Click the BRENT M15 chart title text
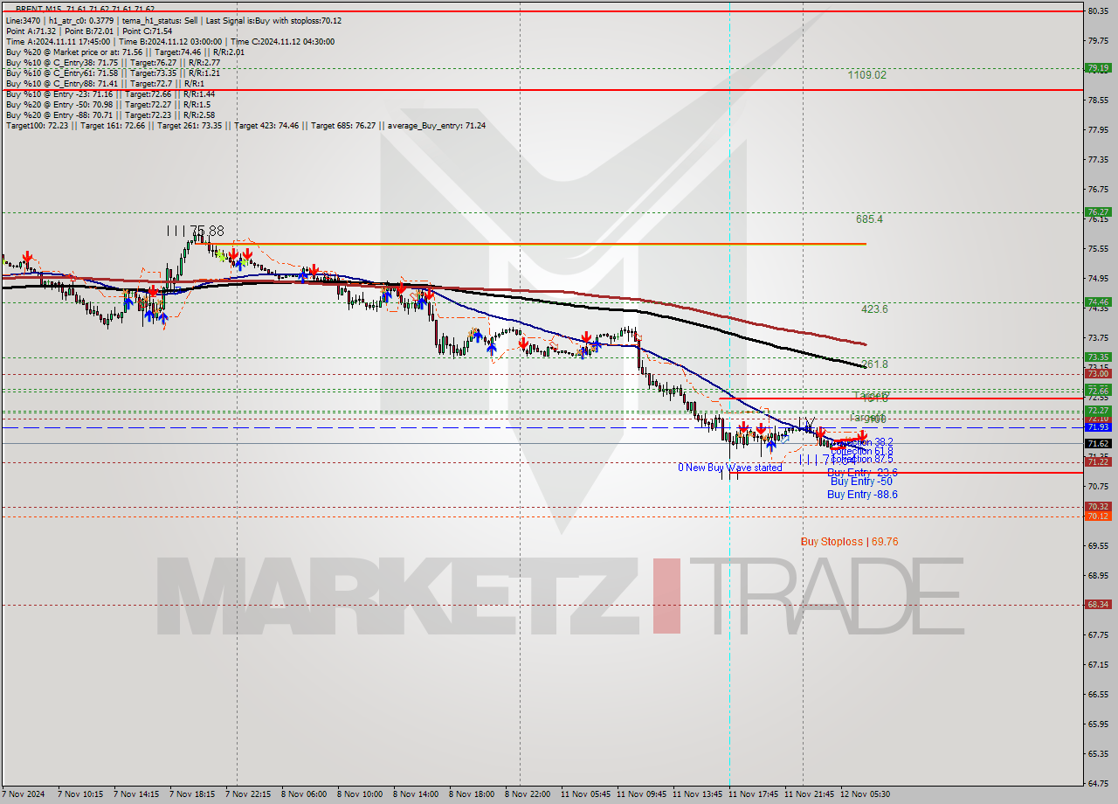The height and width of the screenshot is (804, 1118). [85, 9]
